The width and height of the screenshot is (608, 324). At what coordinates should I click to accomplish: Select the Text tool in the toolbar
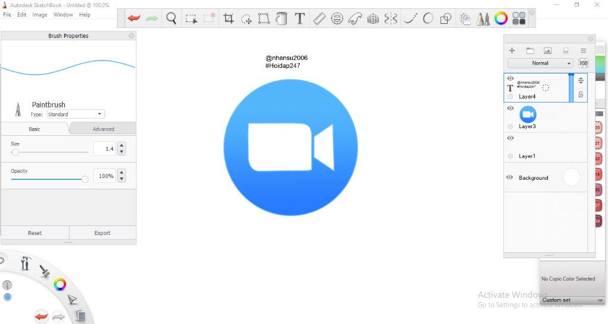click(299, 18)
